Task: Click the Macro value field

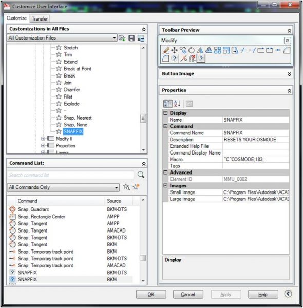Action: point(255,159)
